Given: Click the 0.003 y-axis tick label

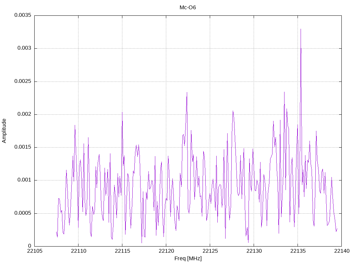Looking at the screenshot, I should click(x=24, y=48).
